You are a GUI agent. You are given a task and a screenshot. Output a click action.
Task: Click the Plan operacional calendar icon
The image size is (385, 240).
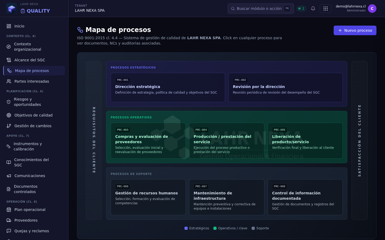pyautogui.click(x=9, y=210)
